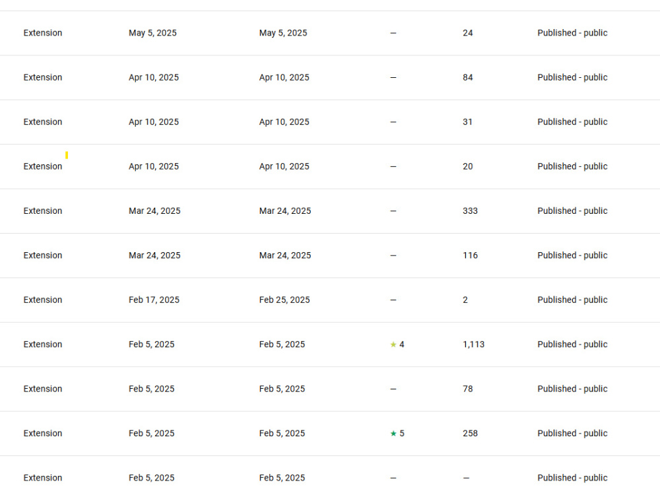
Task: Click the green star icon beside rating 5
Action: pyautogui.click(x=393, y=434)
